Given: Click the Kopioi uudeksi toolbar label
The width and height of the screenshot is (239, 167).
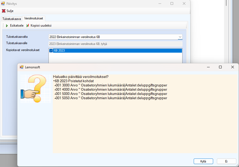Looking at the screenshot, I should (41, 26).
